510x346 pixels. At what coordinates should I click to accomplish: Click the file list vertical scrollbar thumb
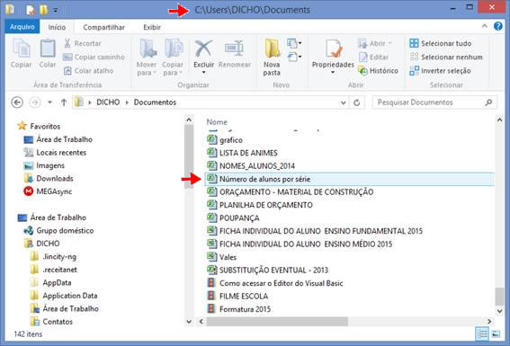[x=499, y=297]
